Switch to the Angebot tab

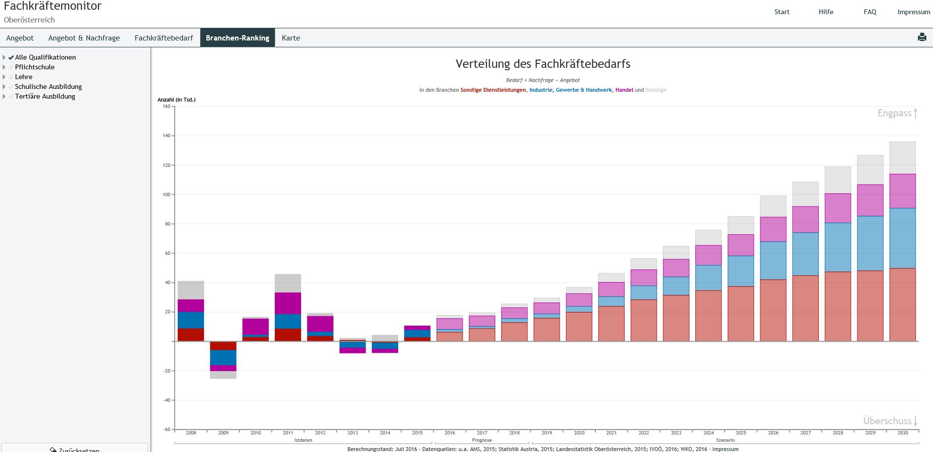click(20, 38)
